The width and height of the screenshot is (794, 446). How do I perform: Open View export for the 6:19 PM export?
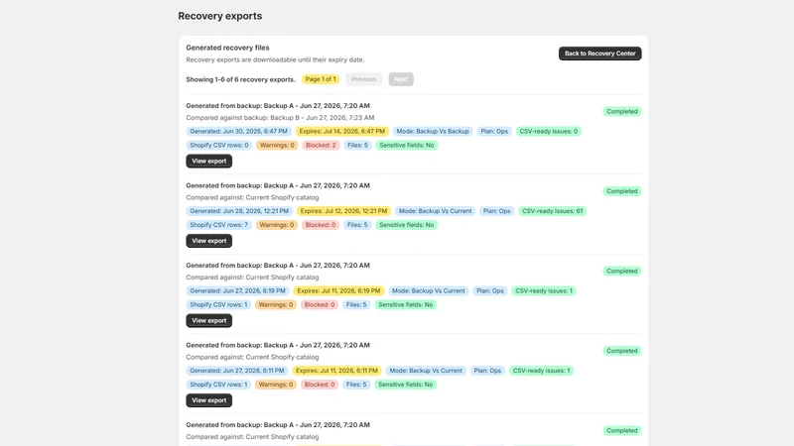(x=208, y=320)
